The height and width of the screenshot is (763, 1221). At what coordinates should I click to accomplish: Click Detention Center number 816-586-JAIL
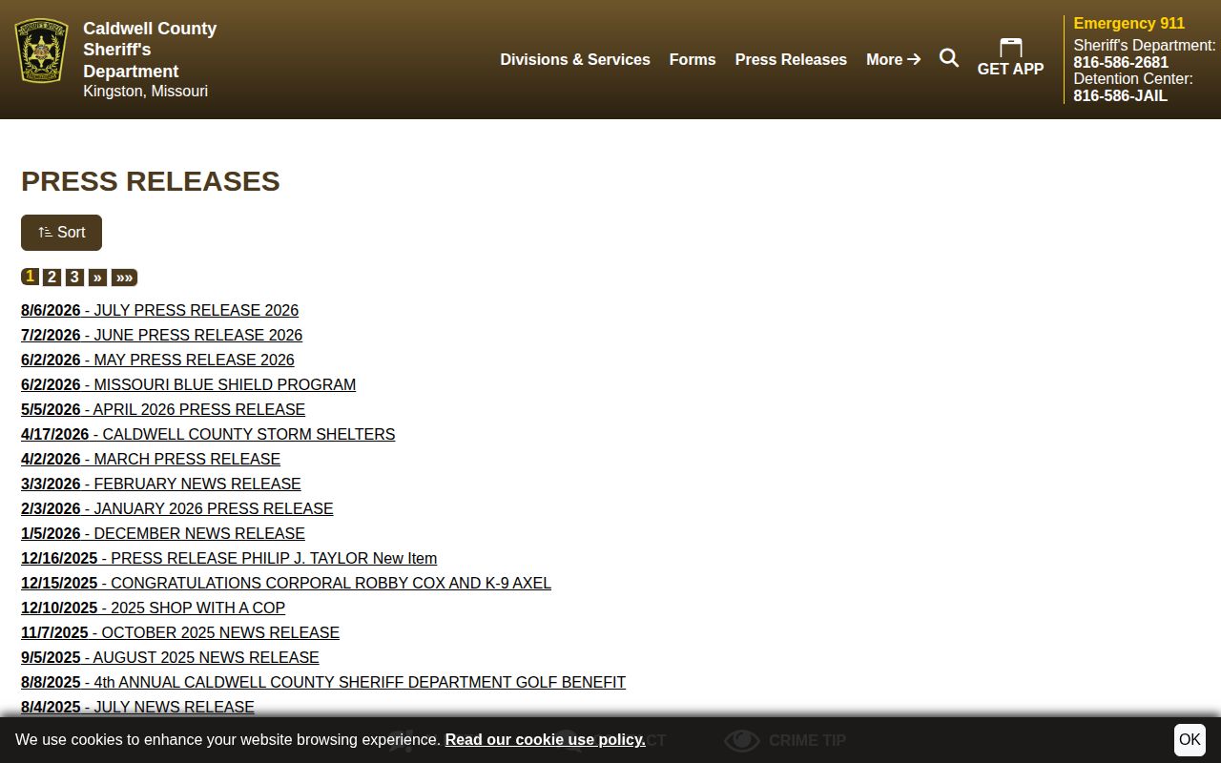coord(1120,95)
